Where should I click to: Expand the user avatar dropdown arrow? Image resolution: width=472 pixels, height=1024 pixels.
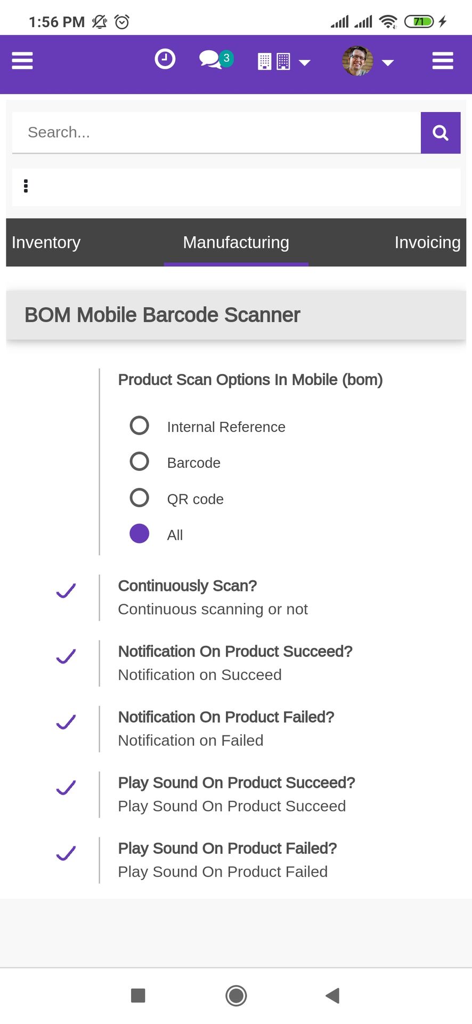coord(388,63)
